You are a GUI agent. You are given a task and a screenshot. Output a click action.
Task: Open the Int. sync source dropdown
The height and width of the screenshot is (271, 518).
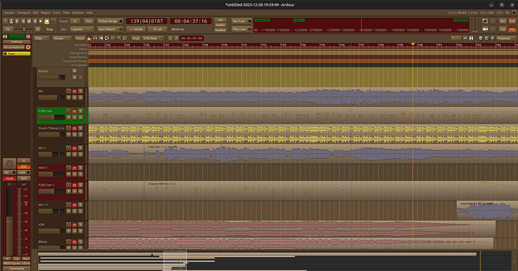click(8, 29)
